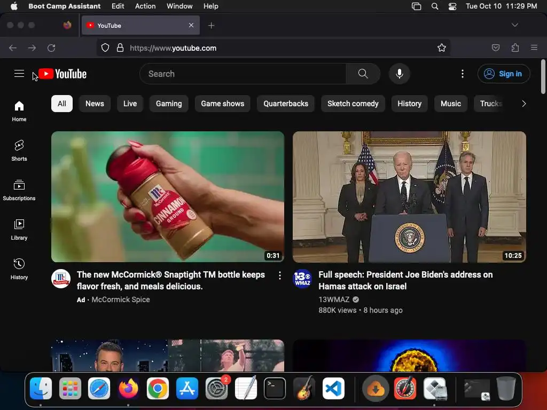Visit McCormick Spice advertiser link

[121, 299]
